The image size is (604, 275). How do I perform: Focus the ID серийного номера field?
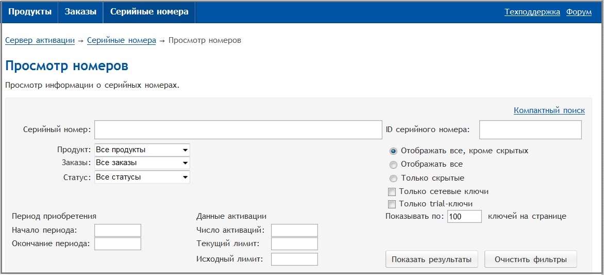(530, 130)
